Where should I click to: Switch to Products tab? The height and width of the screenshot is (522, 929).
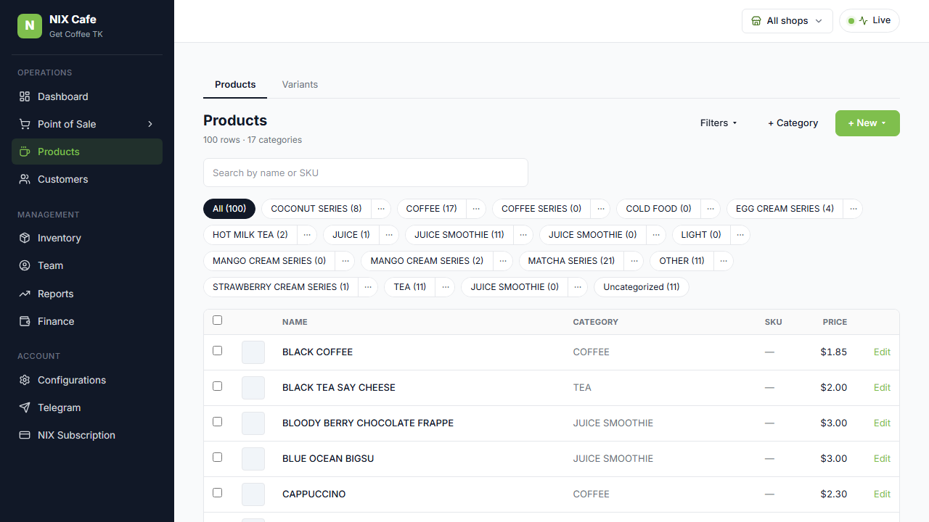pyautogui.click(x=235, y=85)
